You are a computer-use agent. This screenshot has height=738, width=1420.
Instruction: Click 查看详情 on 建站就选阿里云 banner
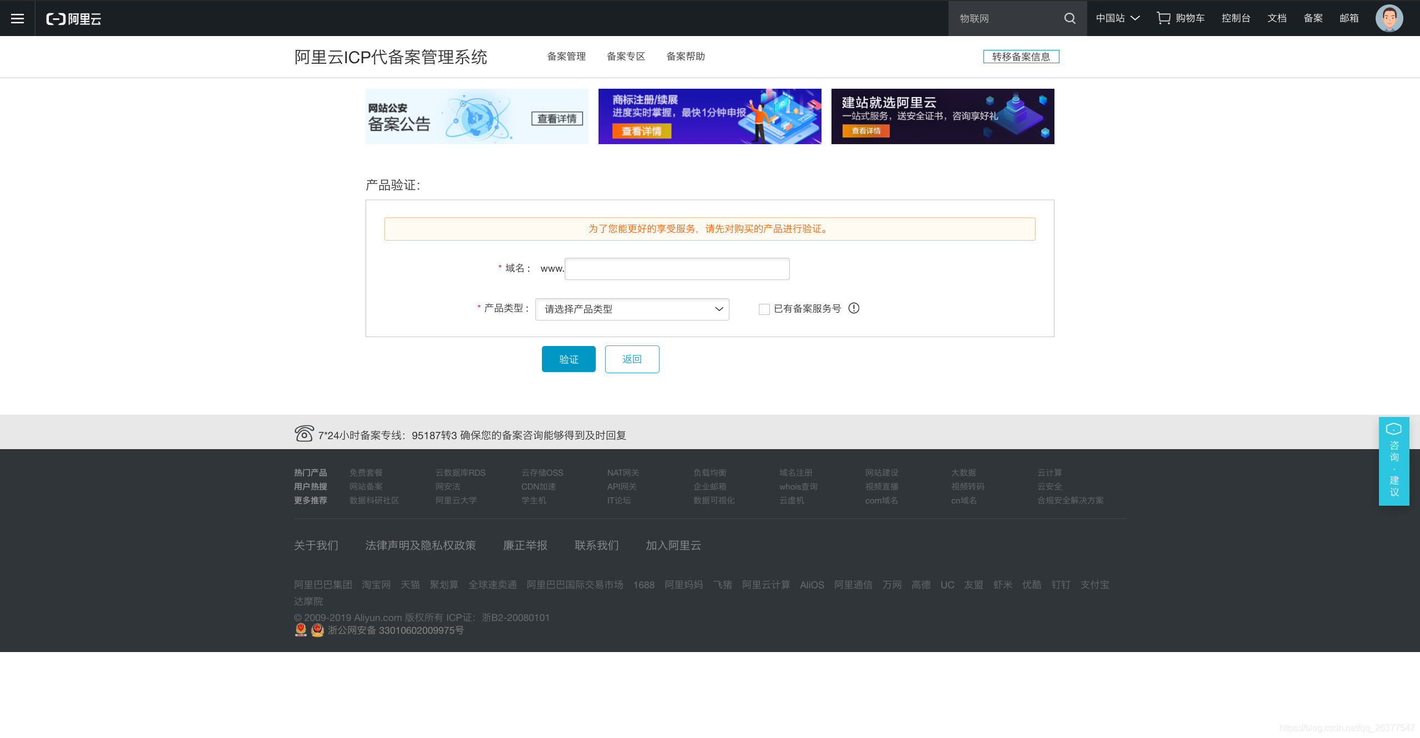(x=866, y=131)
